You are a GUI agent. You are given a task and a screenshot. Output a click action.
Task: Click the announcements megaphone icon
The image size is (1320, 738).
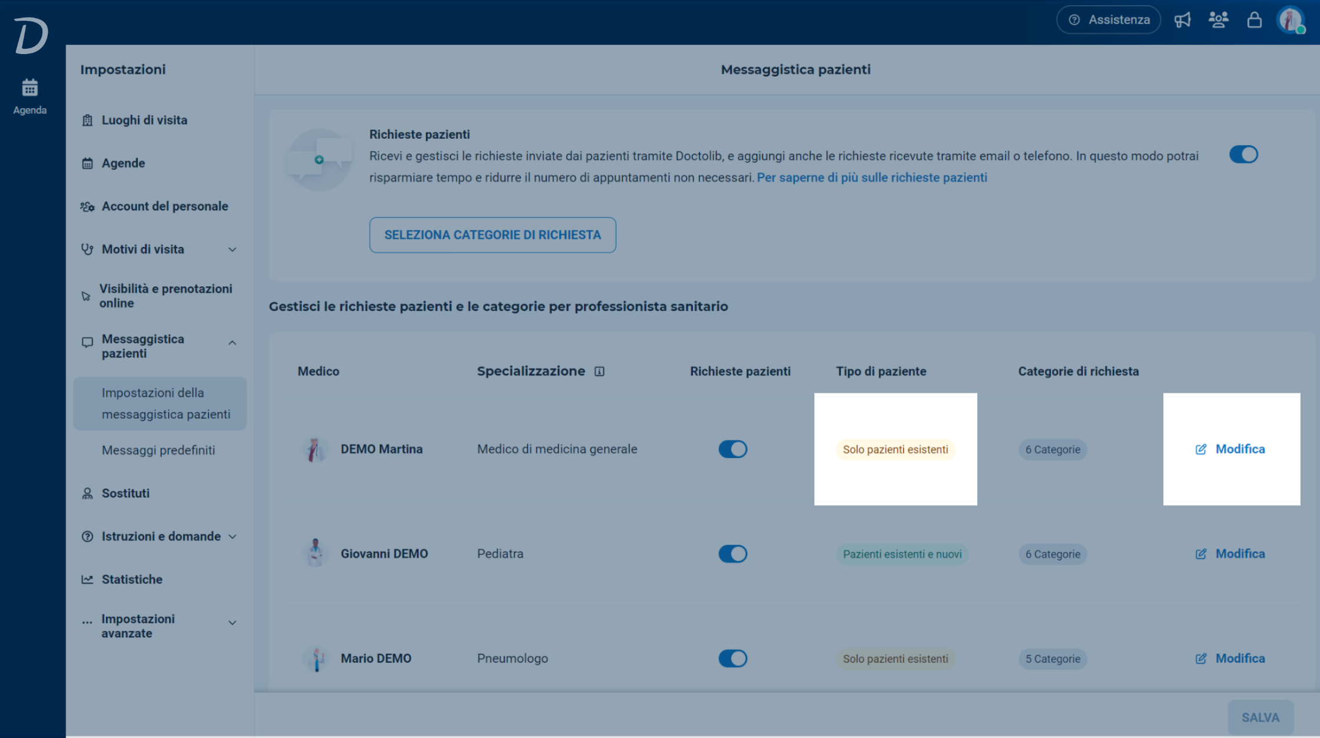[x=1182, y=20]
